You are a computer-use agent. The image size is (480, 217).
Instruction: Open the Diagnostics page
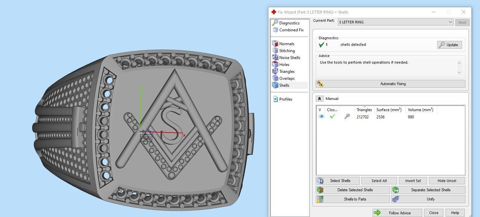[289, 23]
